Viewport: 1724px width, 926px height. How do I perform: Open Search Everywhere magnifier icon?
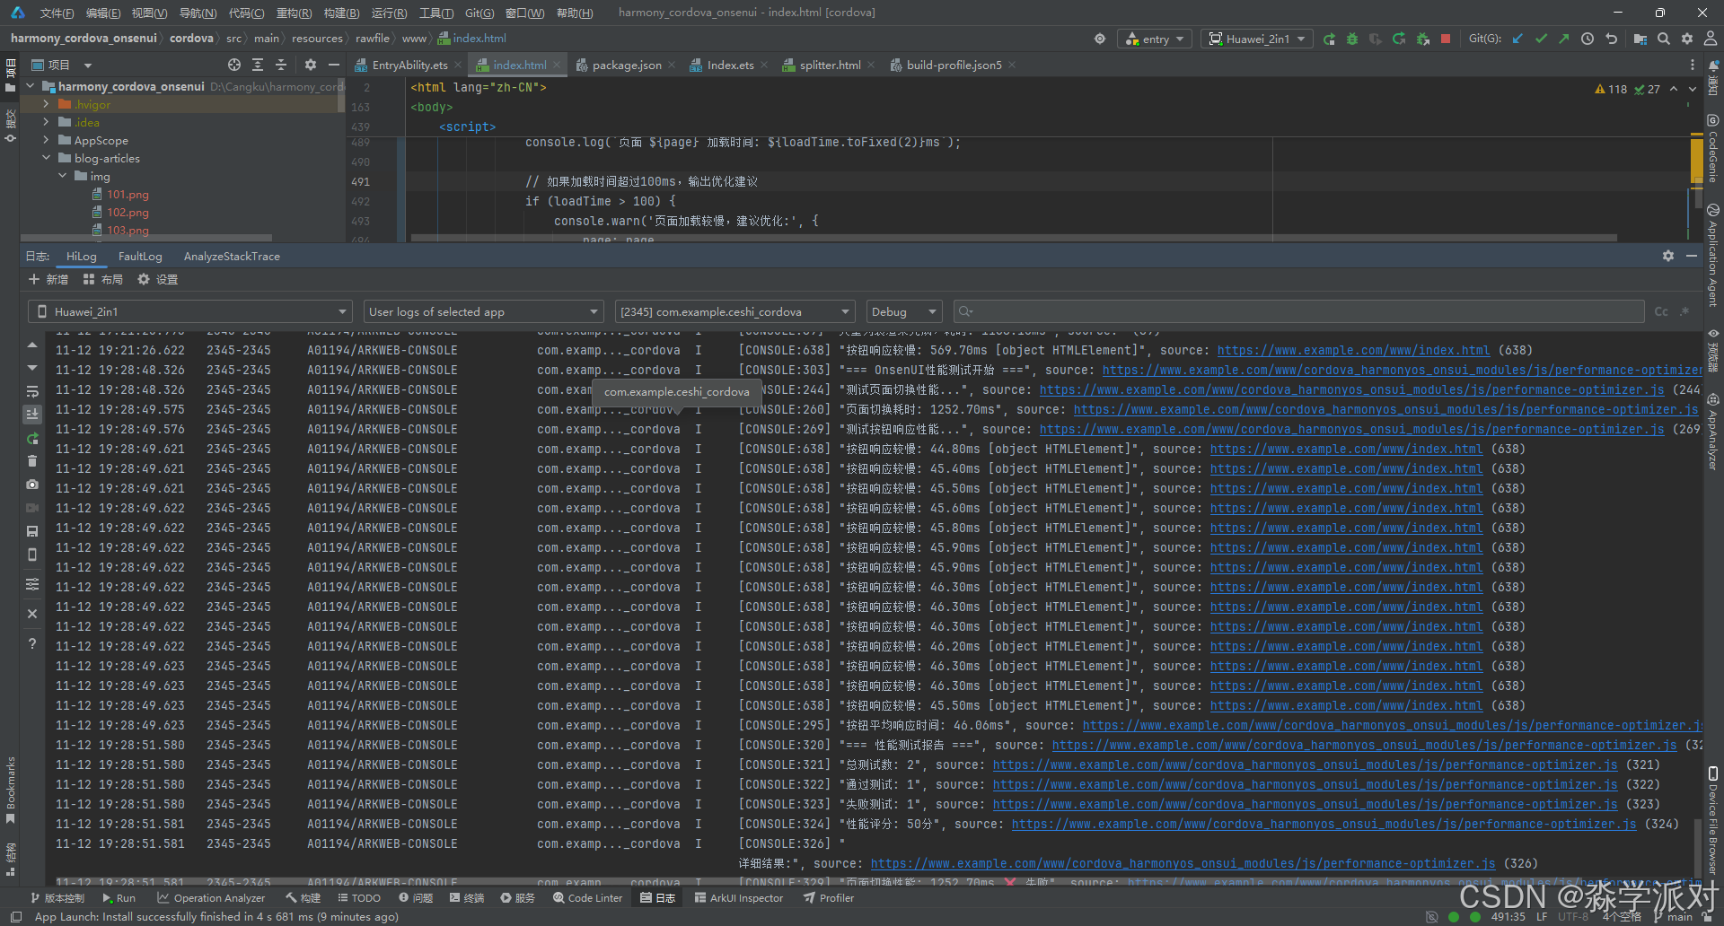[x=1664, y=39]
